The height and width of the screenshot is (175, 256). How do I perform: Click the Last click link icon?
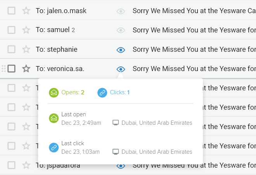54,147
